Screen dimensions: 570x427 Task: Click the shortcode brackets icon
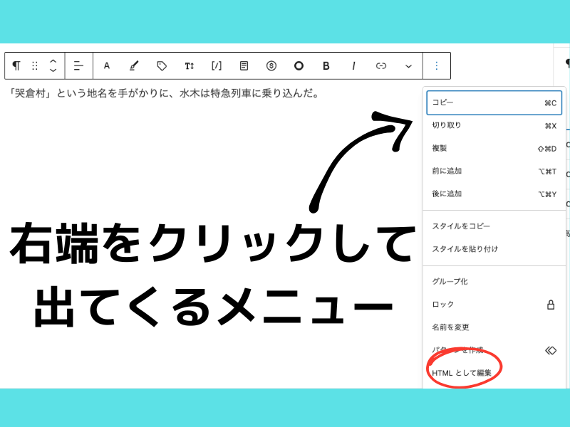click(x=217, y=65)
